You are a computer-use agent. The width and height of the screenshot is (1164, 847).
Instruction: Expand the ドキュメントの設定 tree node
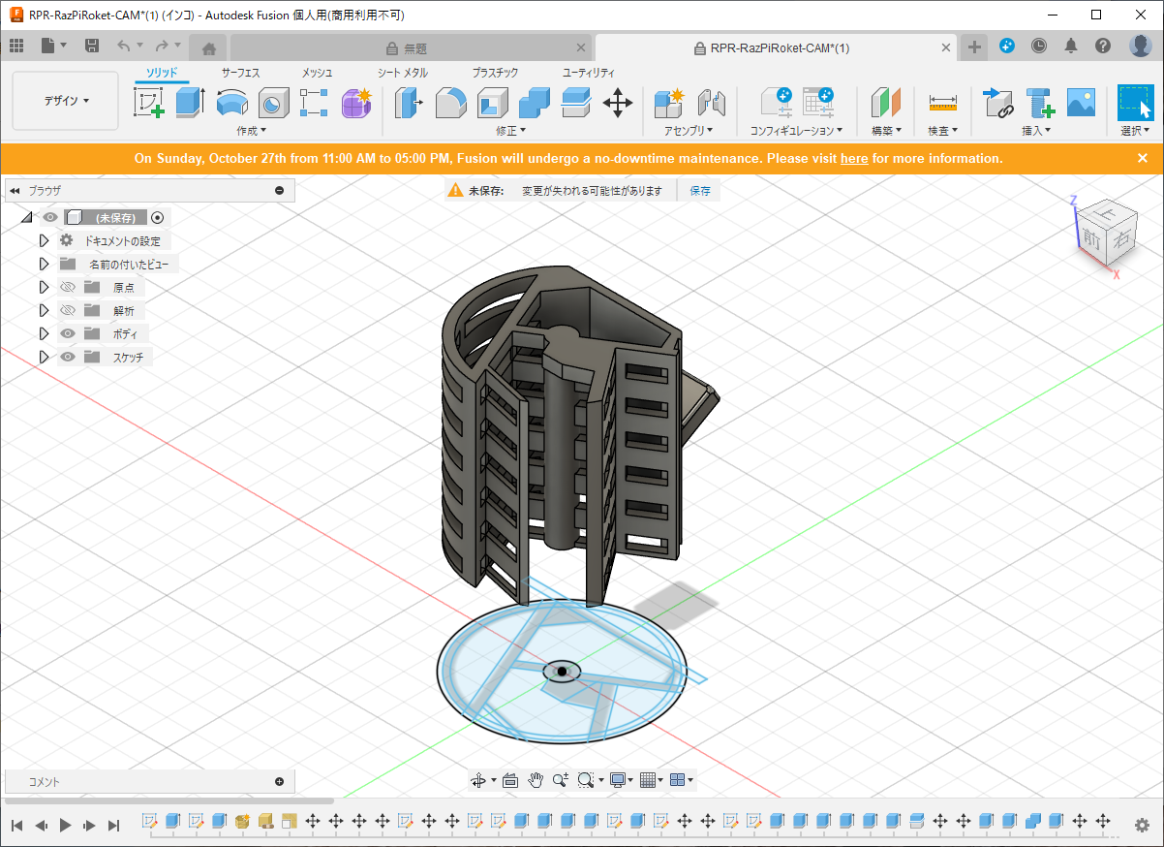pos(44,240)
